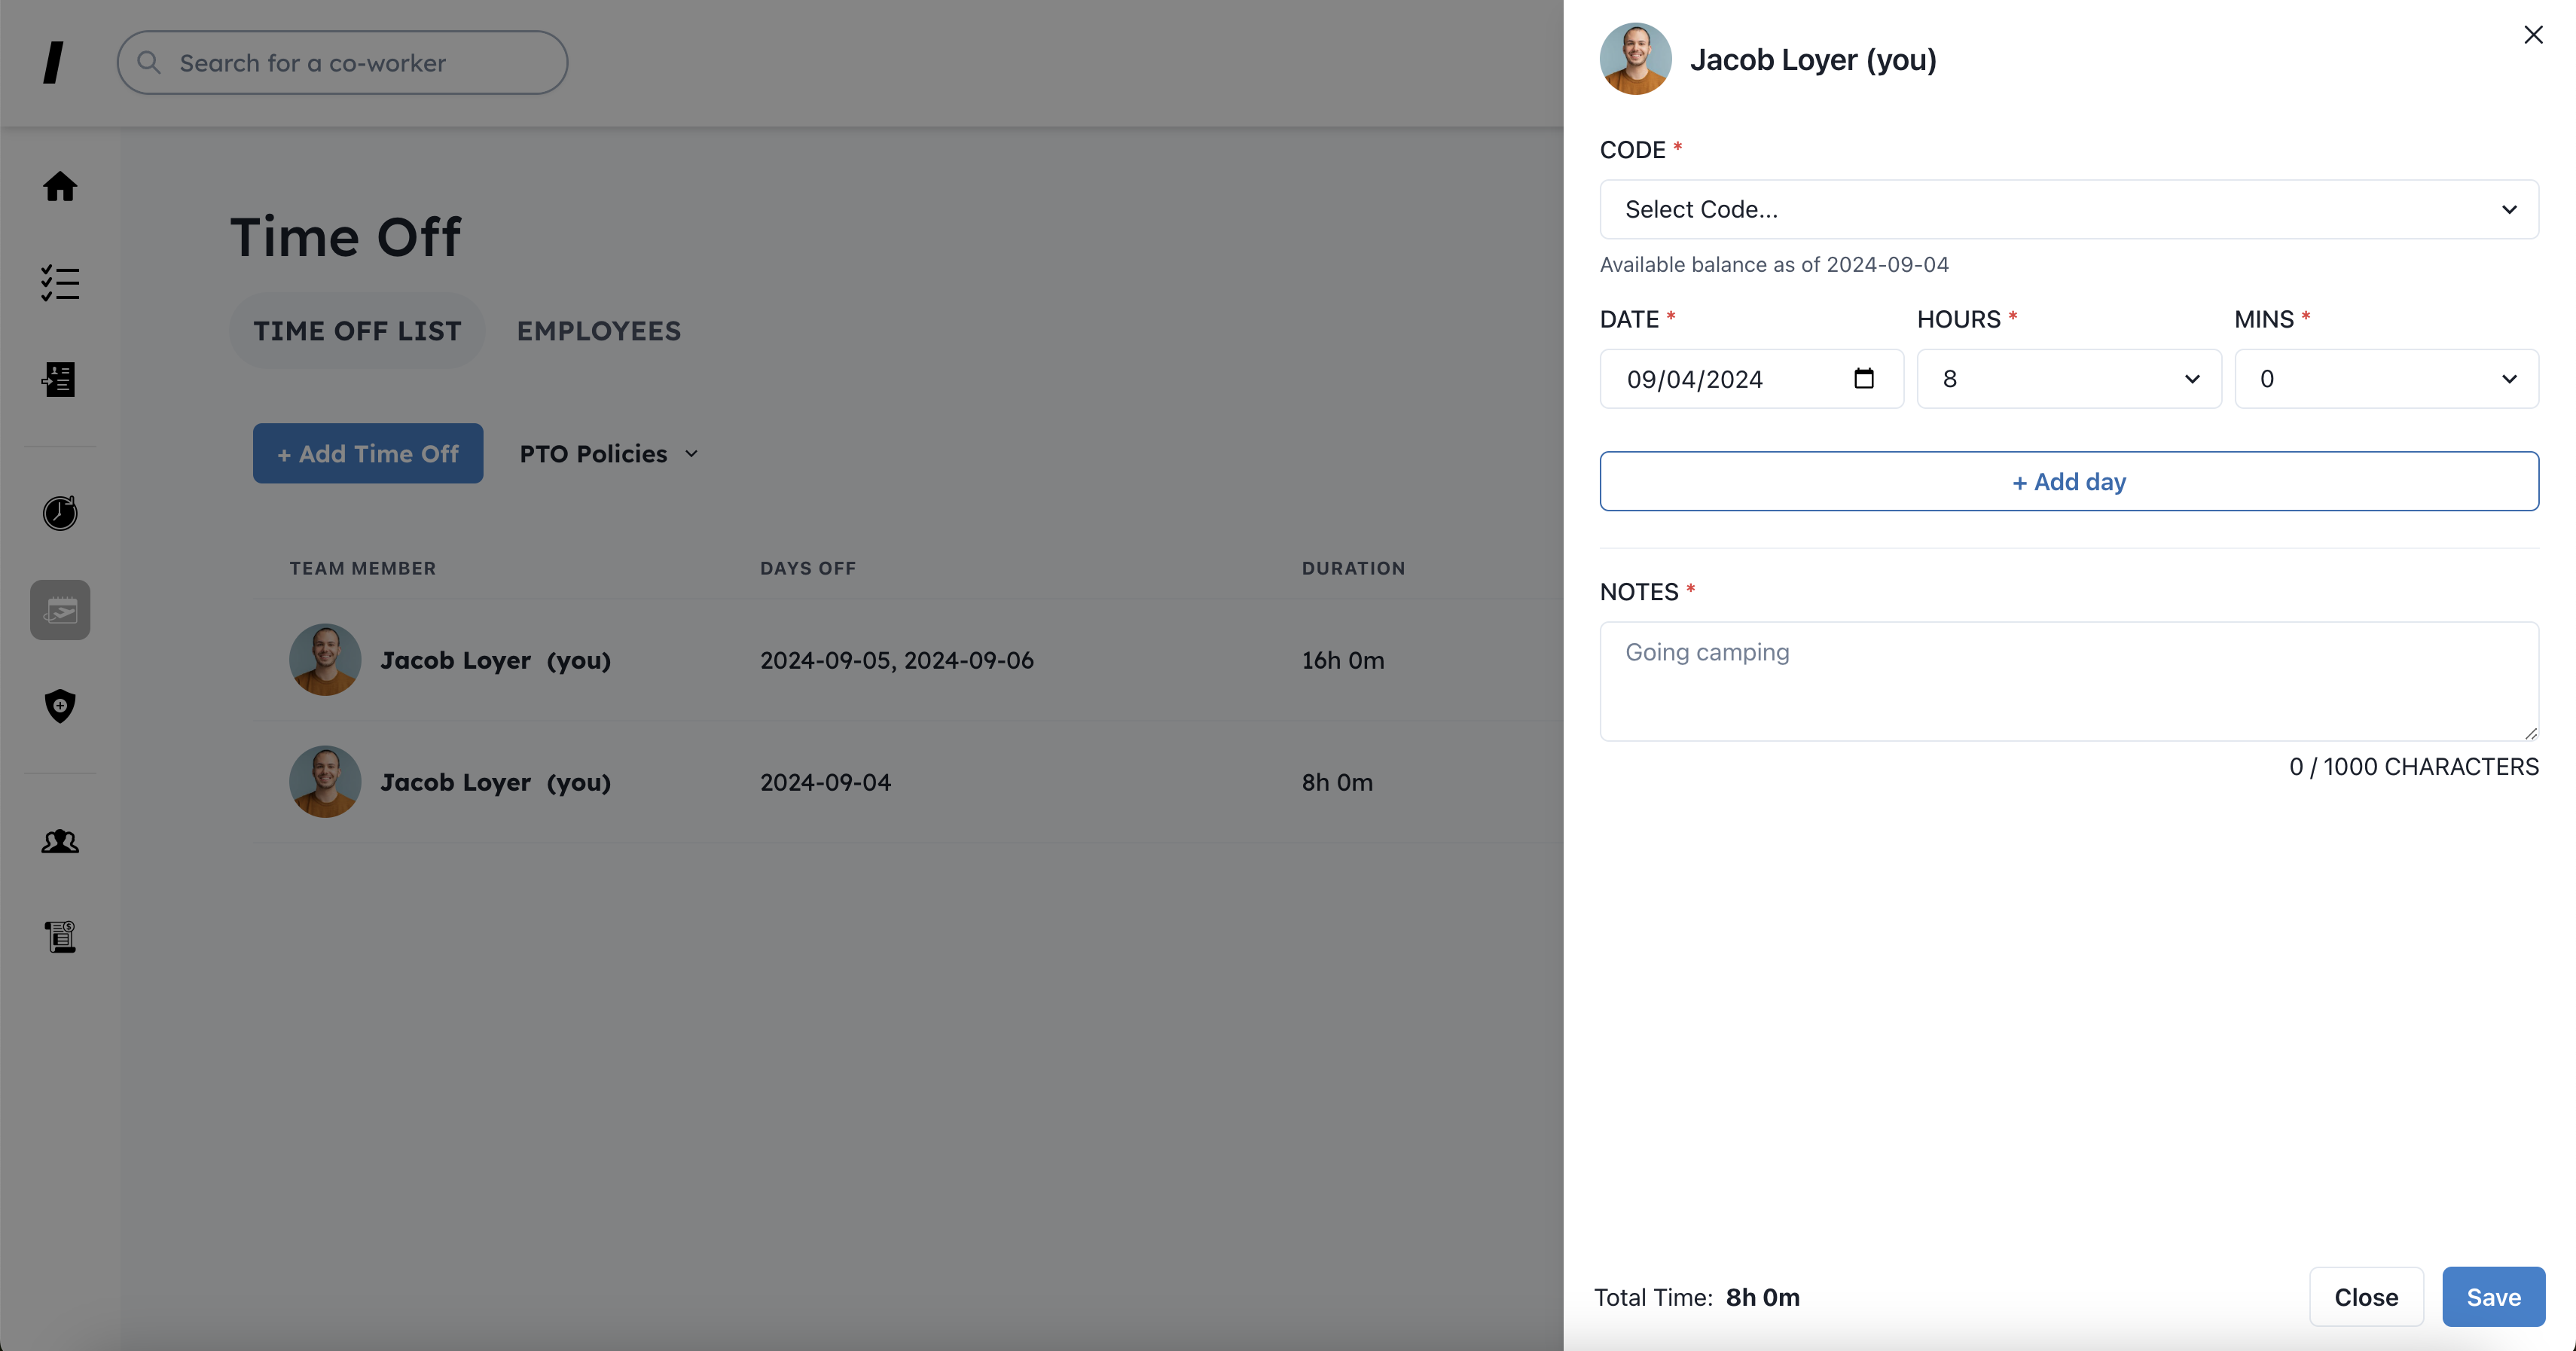2576x1351 pixels.
Task: Expand the PTO Policies menu
Action: (x=608, y=454)
